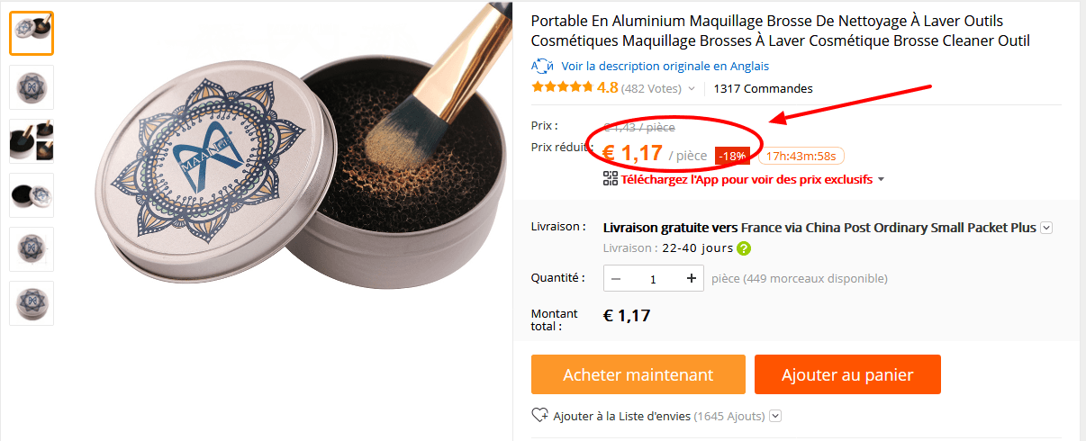Decrease quantity with the minus button
This screenshot has height=441, width=1086.
[x=616, y=279]
